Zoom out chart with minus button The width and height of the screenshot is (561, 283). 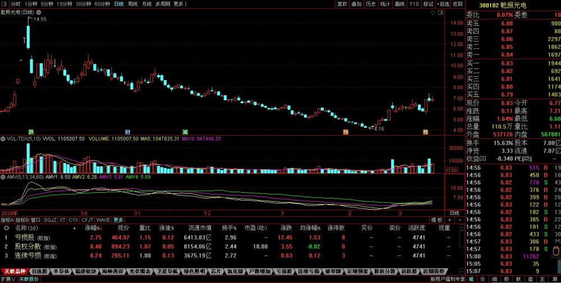click(460, 220)
